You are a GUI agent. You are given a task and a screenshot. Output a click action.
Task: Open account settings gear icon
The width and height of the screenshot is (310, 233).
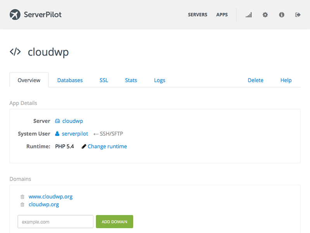pos(265,15)
